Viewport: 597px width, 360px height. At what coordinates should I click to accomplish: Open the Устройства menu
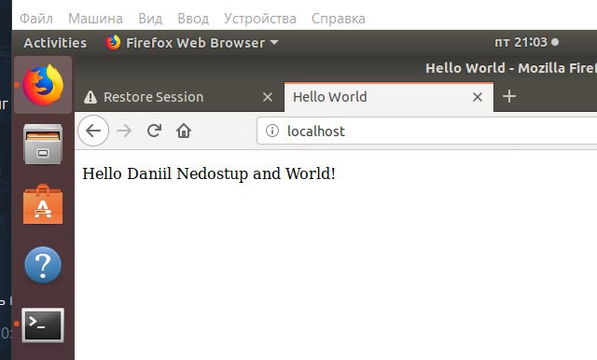(x=260, y=19)
